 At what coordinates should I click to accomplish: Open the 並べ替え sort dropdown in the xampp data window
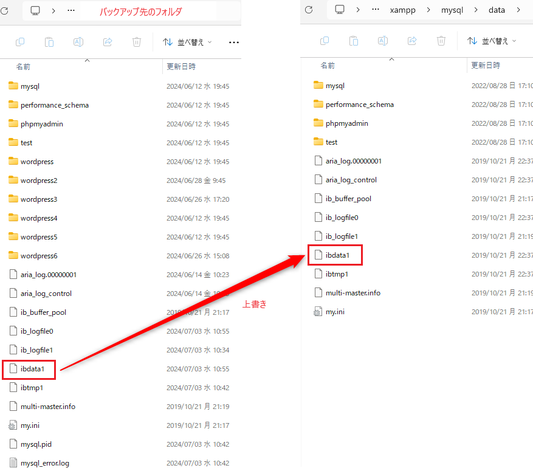click(x=492, y=41)
